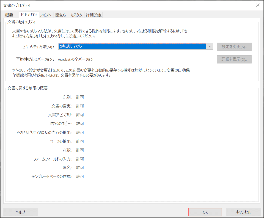The image size is (264, 218).
Task: Confirm the dialog with OK
Action: [x=205, y=212]
